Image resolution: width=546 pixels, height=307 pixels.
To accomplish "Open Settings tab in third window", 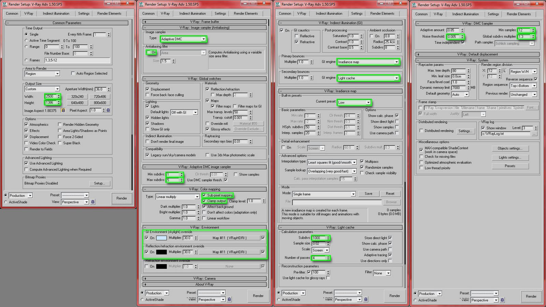I will point(357,13).
